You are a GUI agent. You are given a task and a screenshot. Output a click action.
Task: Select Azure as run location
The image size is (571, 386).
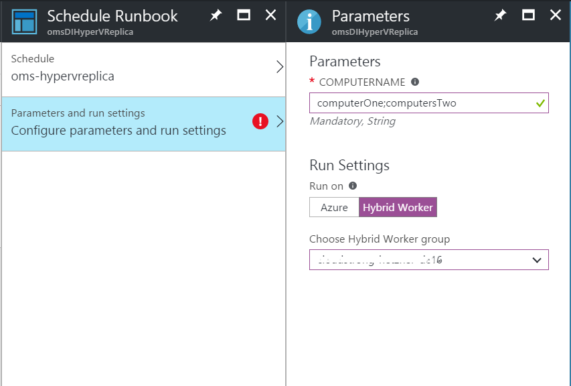(x=334, y=207)
